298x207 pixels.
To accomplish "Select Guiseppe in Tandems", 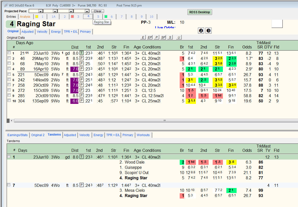I will click(133, 168).
